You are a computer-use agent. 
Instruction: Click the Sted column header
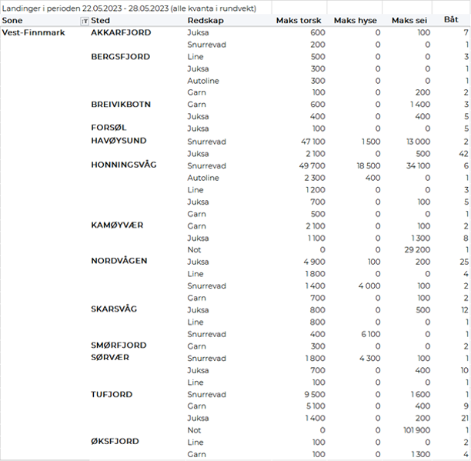click(x=101, y=21)
